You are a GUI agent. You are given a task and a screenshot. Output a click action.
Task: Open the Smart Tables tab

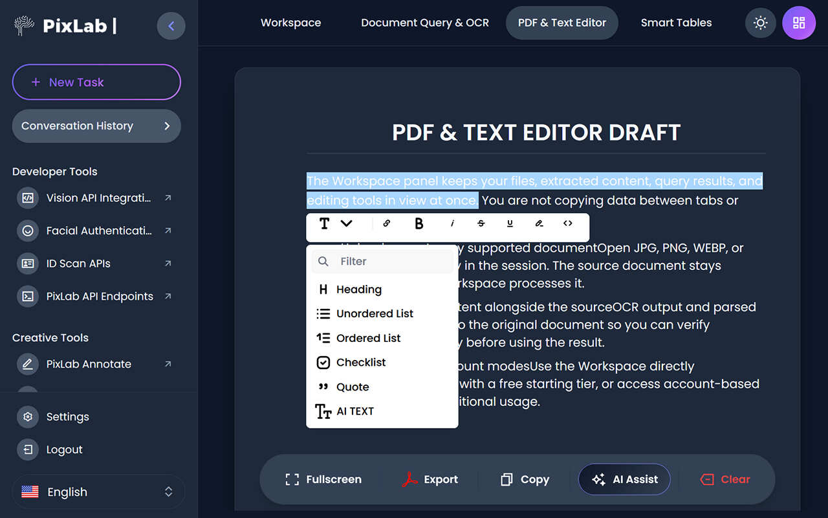coord(676,23)
